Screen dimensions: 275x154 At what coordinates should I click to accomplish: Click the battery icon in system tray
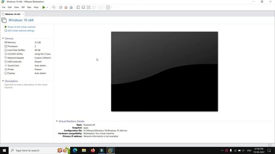[x=239, y=151]
